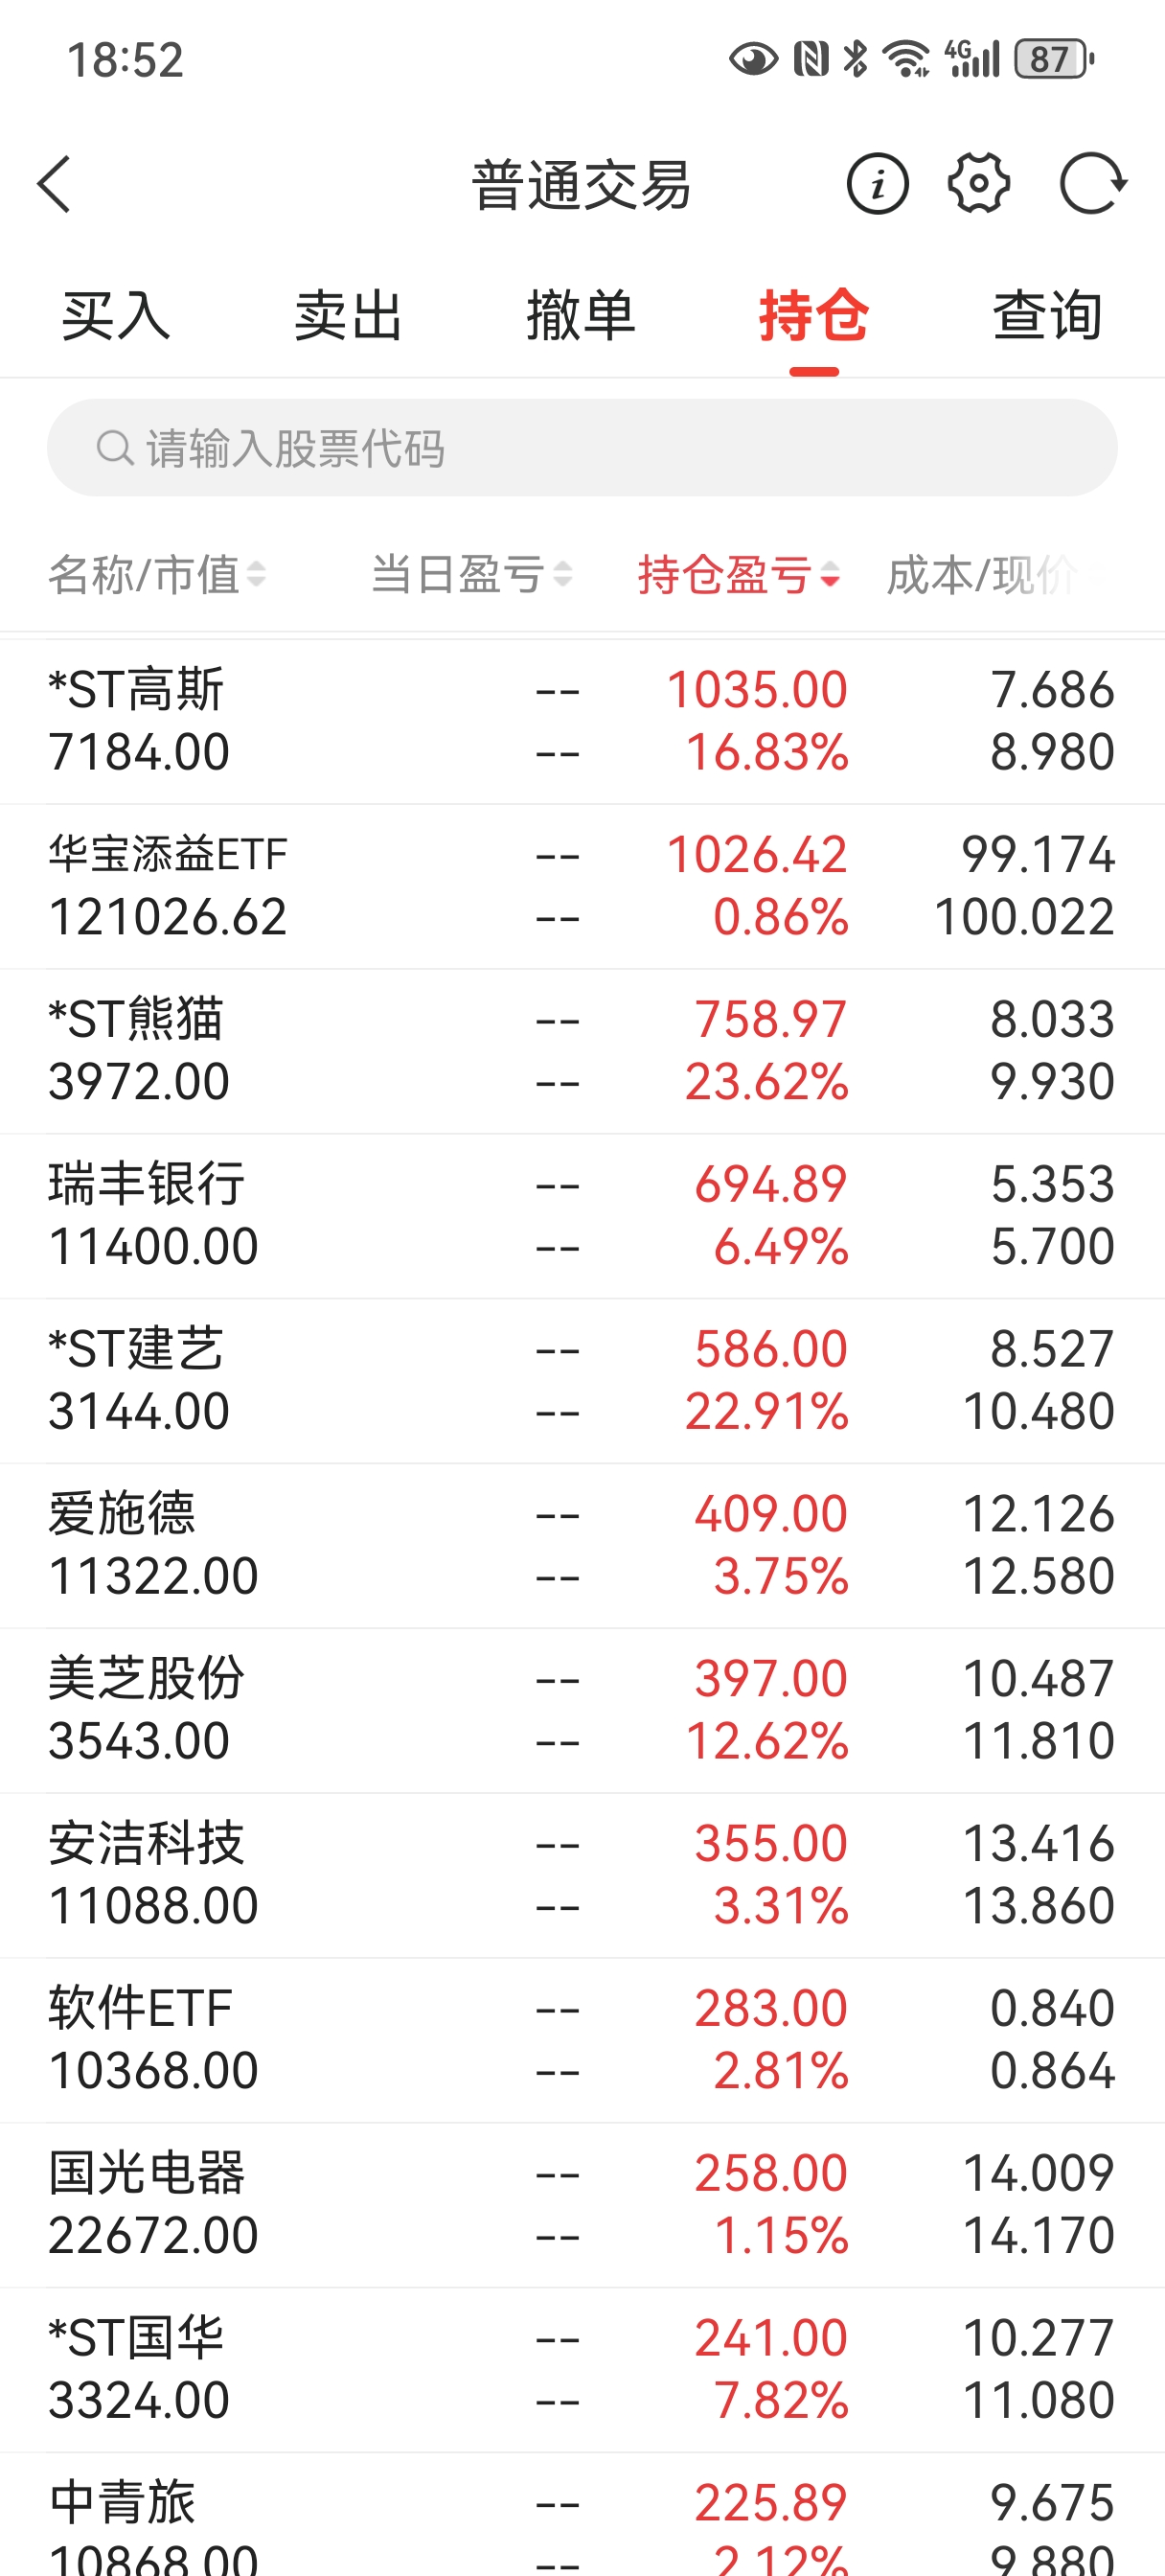
Task: Switch to the 卖出 tab
Action: tap(348, 316)
